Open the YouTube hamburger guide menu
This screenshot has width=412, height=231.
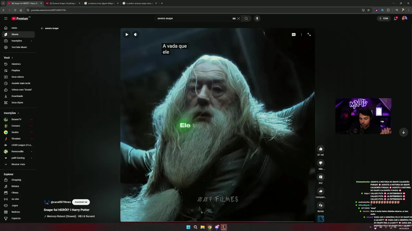[x=6, y=18]
